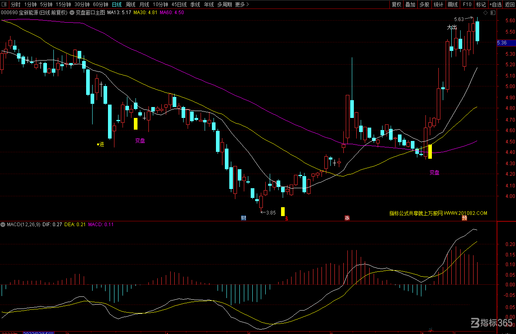Expand the 更多 more periods menu
Screen dimensions: 516x334
pyautogui.click(x=242, y=4)
